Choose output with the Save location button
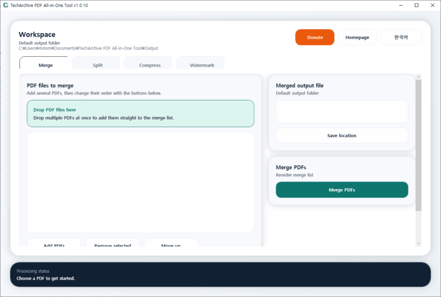Image resolution: width=441 pixels, height=297 pixels. click(x=342, y=136)
